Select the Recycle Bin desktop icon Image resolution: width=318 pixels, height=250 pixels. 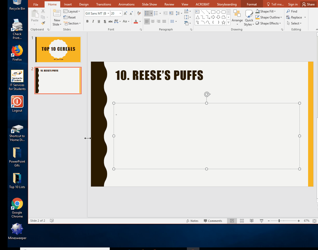[x=17, y=5]
